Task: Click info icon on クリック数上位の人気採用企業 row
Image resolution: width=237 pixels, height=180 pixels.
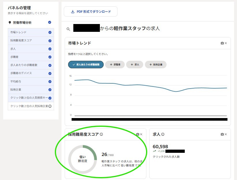Action: (50, 106)
